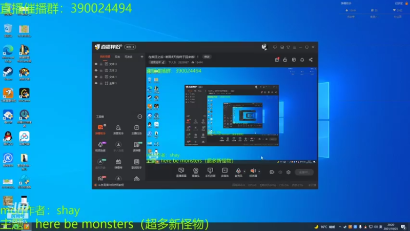
Task: Click the danmaku assistant settings gear badge
Action: coord(105,125)
